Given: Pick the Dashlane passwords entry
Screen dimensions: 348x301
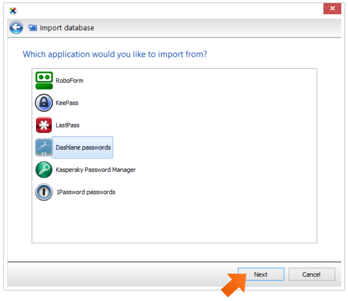Looking at the screenshot, I should [x=83, y=148].
